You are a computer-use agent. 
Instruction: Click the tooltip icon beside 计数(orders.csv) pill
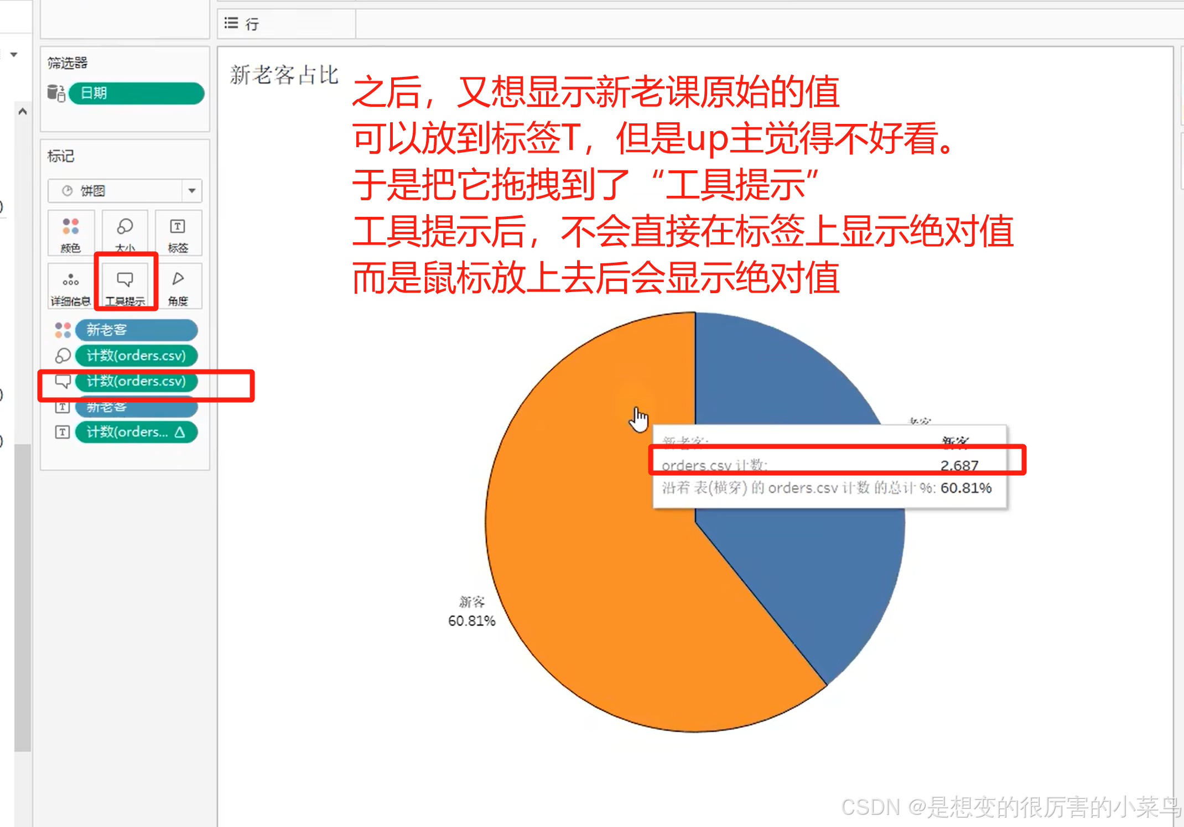63,381
